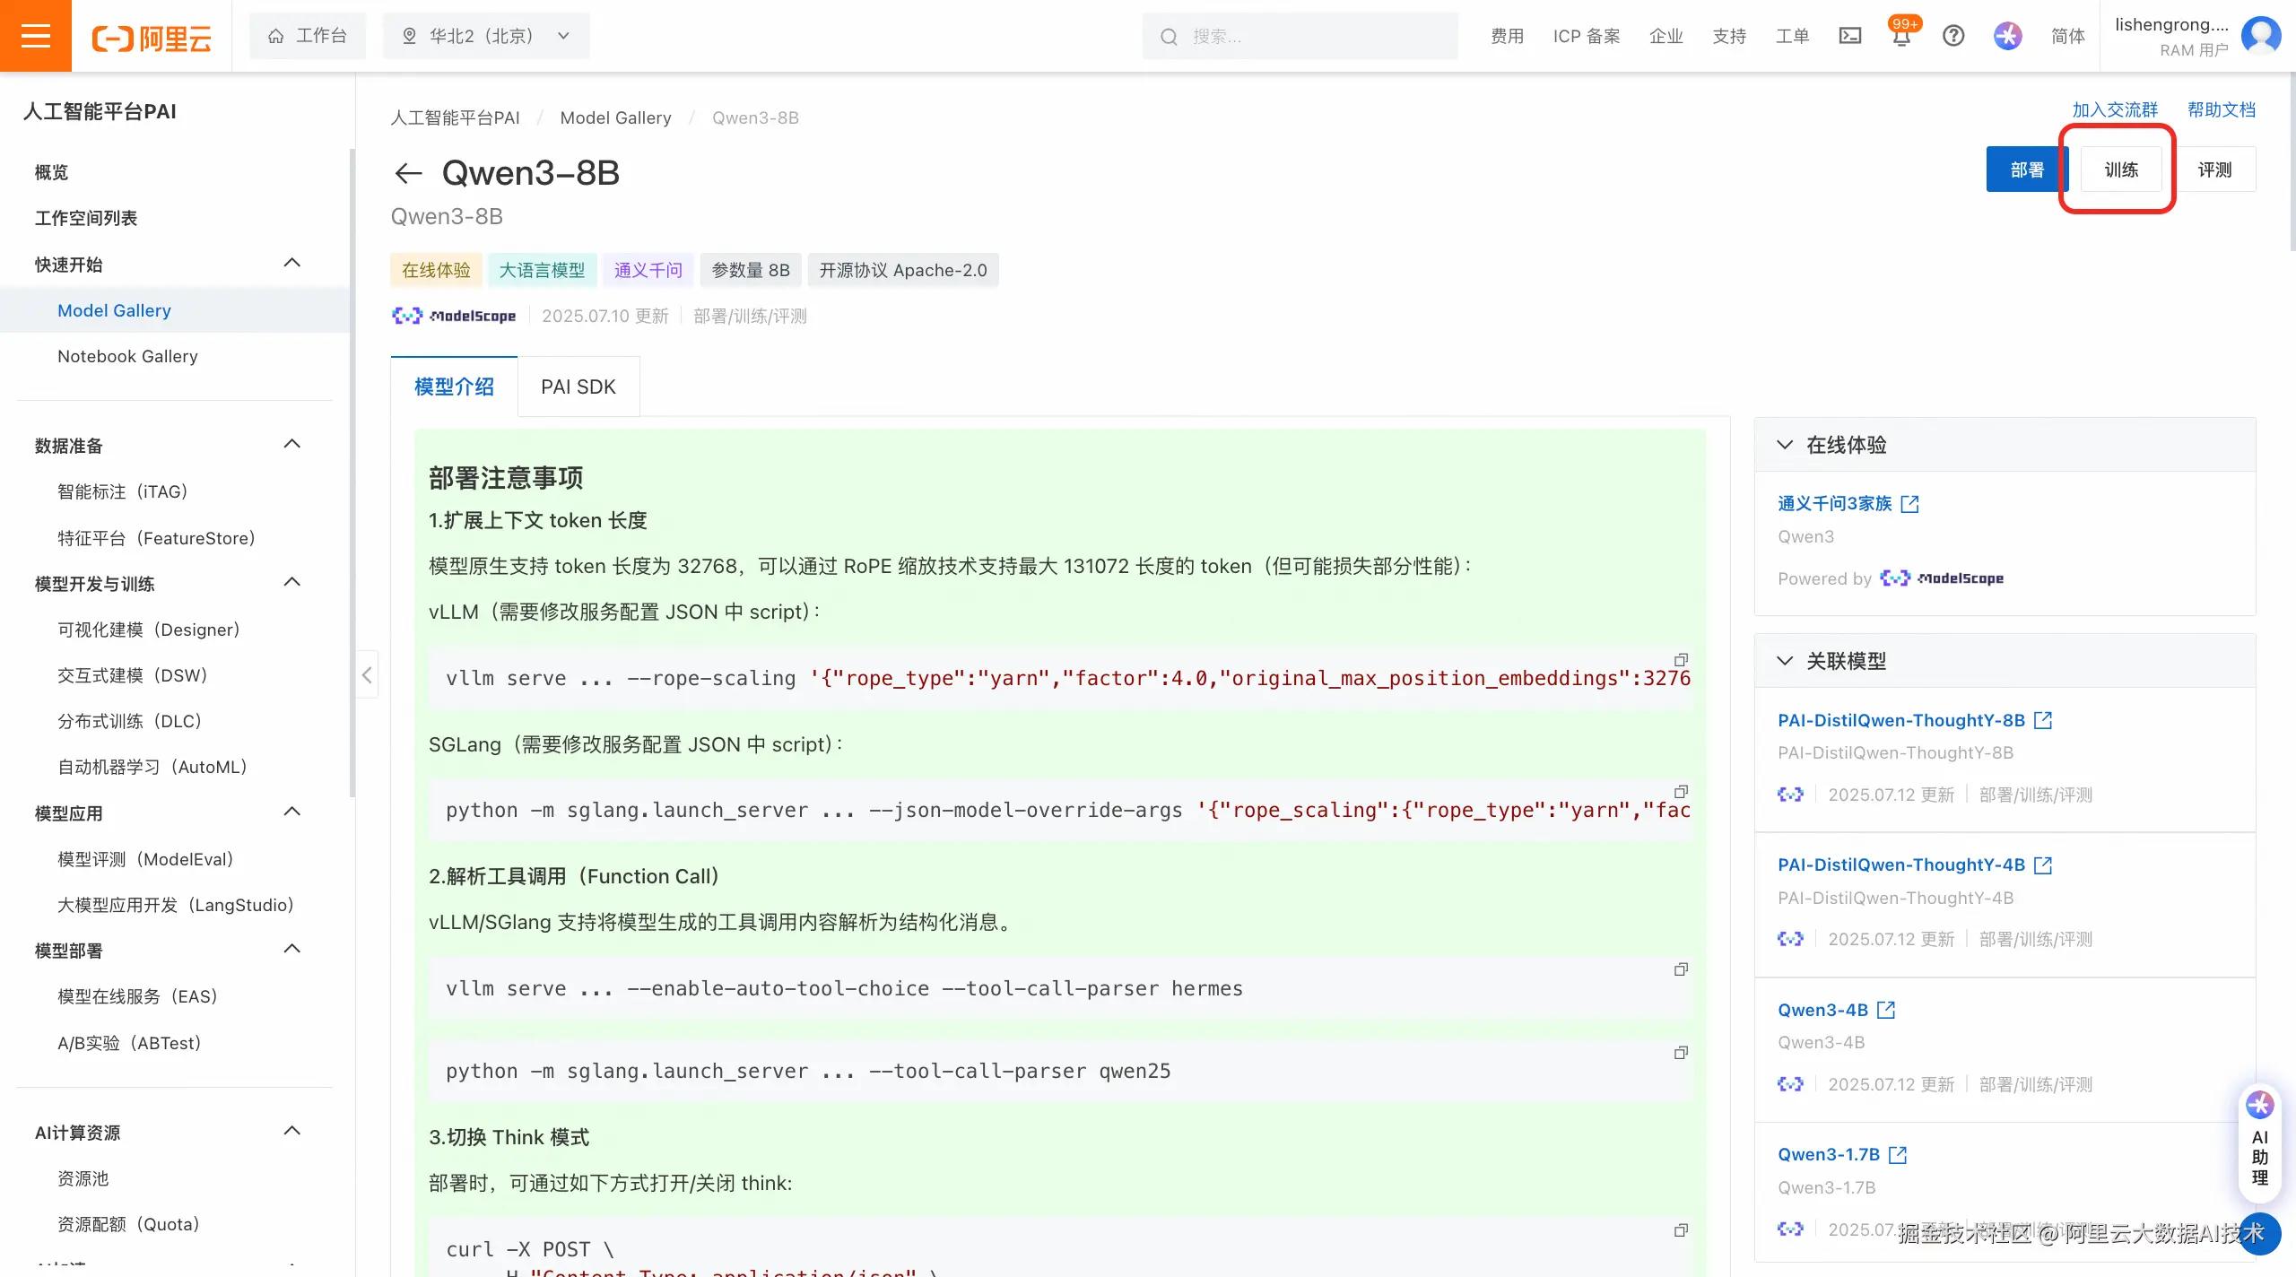Open 概览 in the sidebar
The image size is (2296, 1277).
[x=51, y=172]
